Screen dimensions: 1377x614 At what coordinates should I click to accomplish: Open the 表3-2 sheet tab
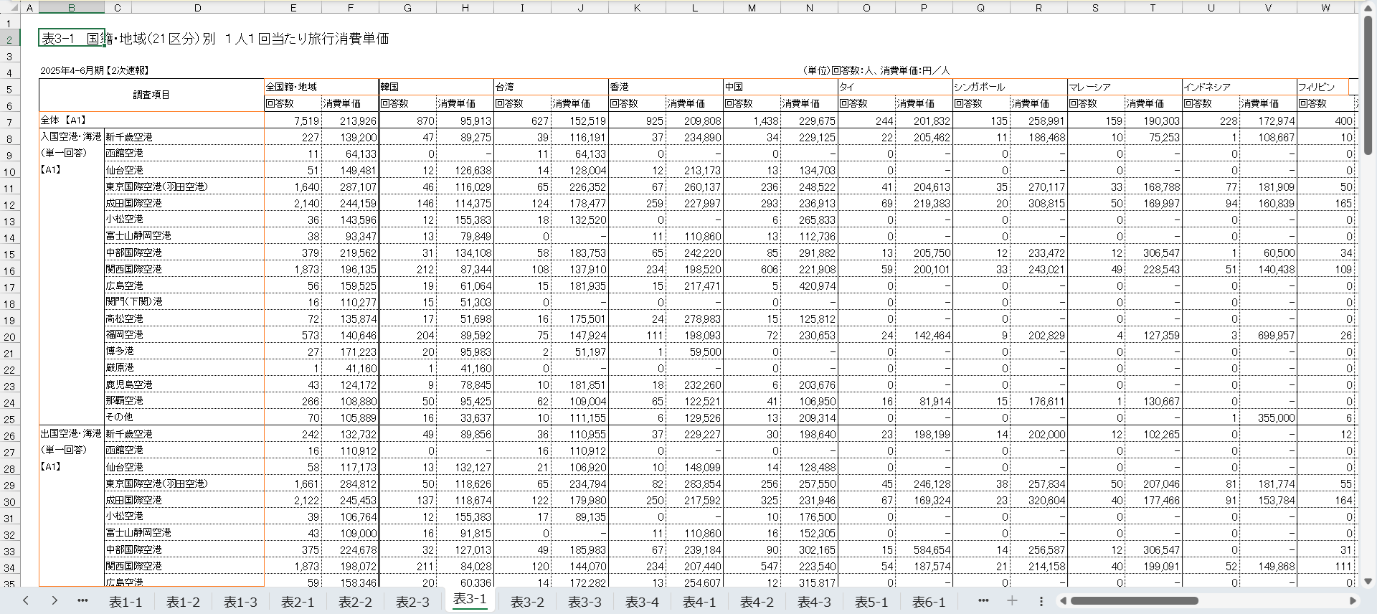click(x=527, y=602)
